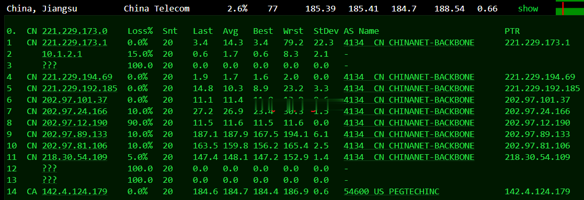This screenshot has width=584, height=200.
Task: Open hop 8 IP 202.97.12.190
Action: point(74,123)
